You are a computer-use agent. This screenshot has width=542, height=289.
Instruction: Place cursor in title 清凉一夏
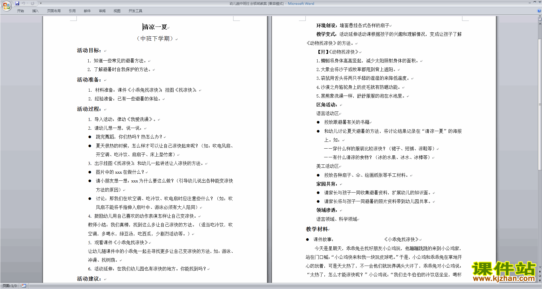(x=155, y=27)
